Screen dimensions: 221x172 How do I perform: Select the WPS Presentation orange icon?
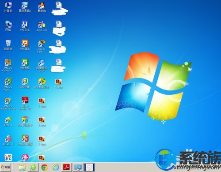[x=25, y=45]
